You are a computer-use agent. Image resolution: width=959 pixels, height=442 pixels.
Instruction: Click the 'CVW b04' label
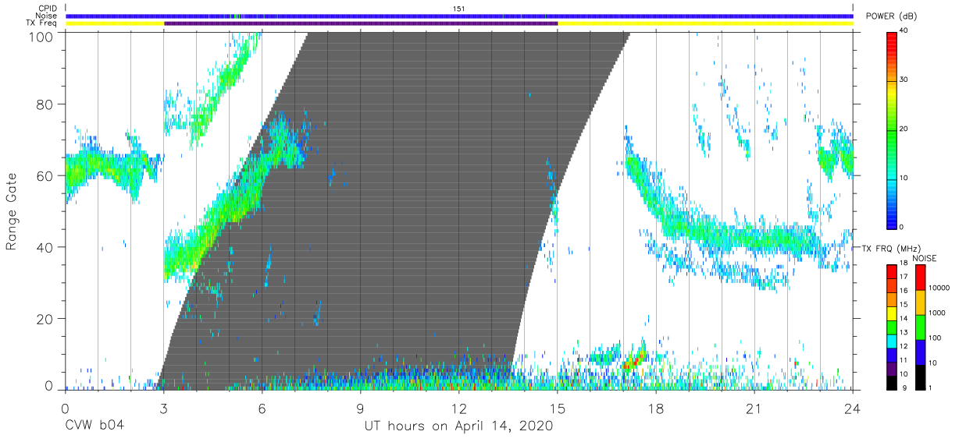pos(95,426)
